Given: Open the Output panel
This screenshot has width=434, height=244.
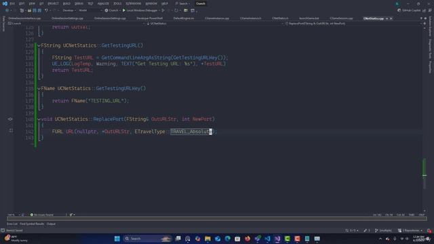Looking at the screenshot, I should coord(51,224).
